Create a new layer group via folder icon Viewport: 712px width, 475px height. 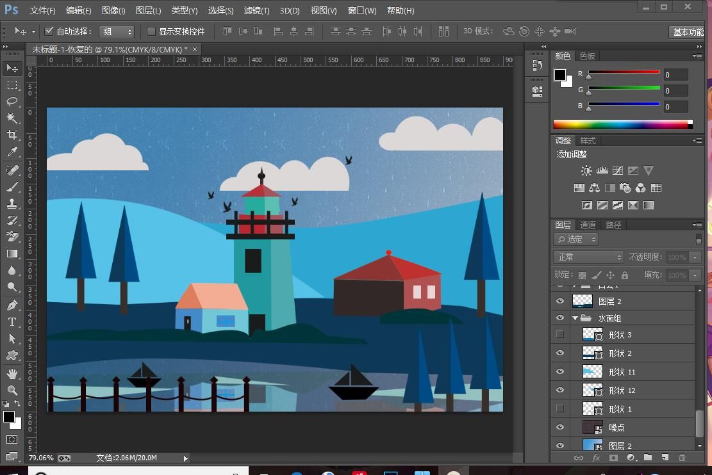[648, 458]
